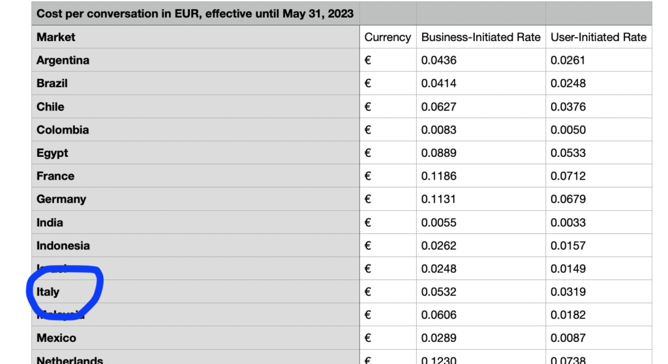This screenshot has width=668, height=364.
Task: Select the Netherlands market cell
Action: (196, 357)
